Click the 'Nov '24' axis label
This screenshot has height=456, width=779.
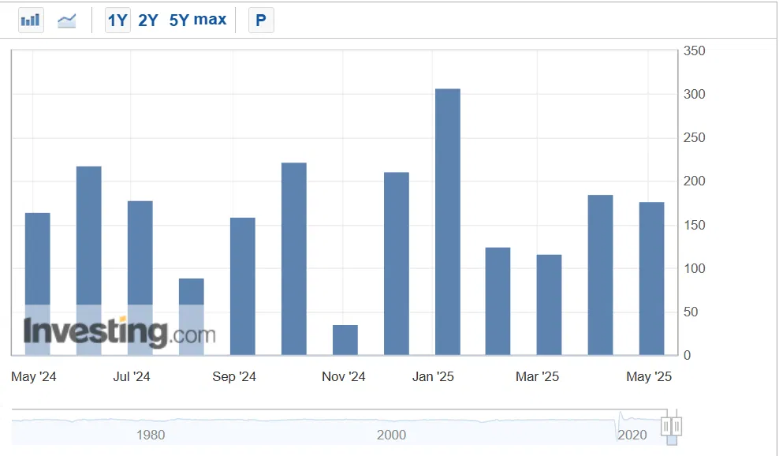pyautogui.click(x=343, y=376)
